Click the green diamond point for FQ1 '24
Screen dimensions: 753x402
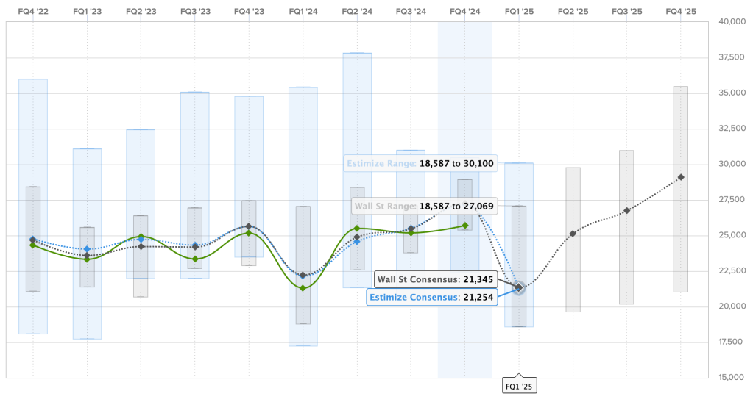coord(303,288)
